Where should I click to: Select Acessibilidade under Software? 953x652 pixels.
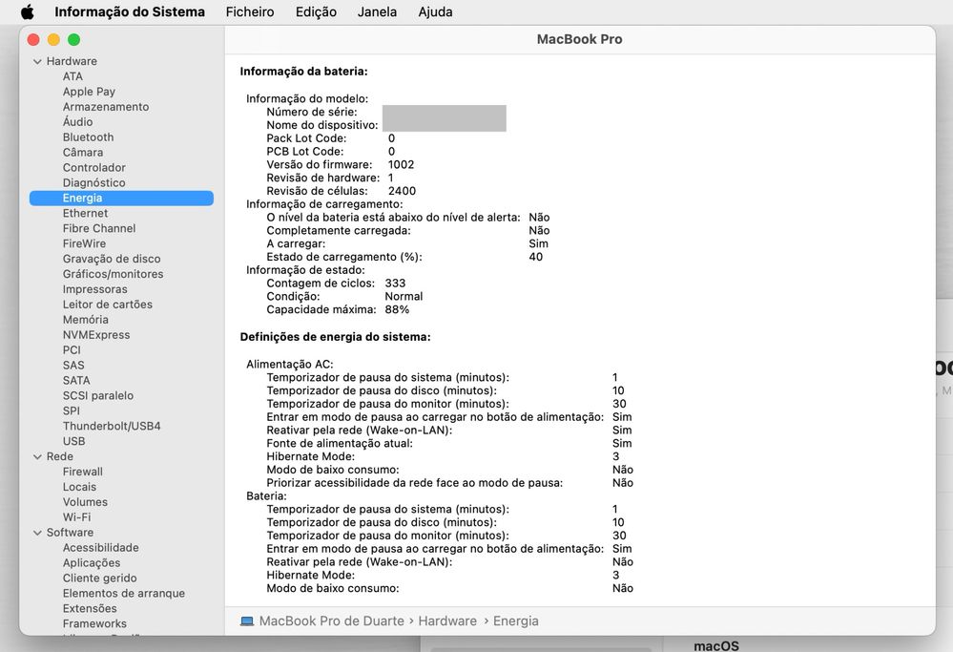pyautogui.click(x=101, y=547)
